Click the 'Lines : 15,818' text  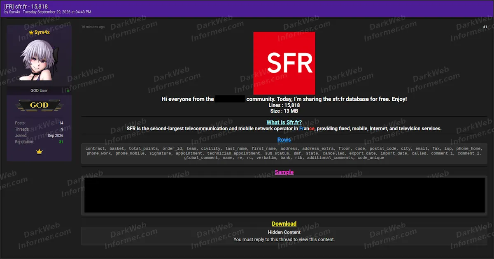point(284,105)
